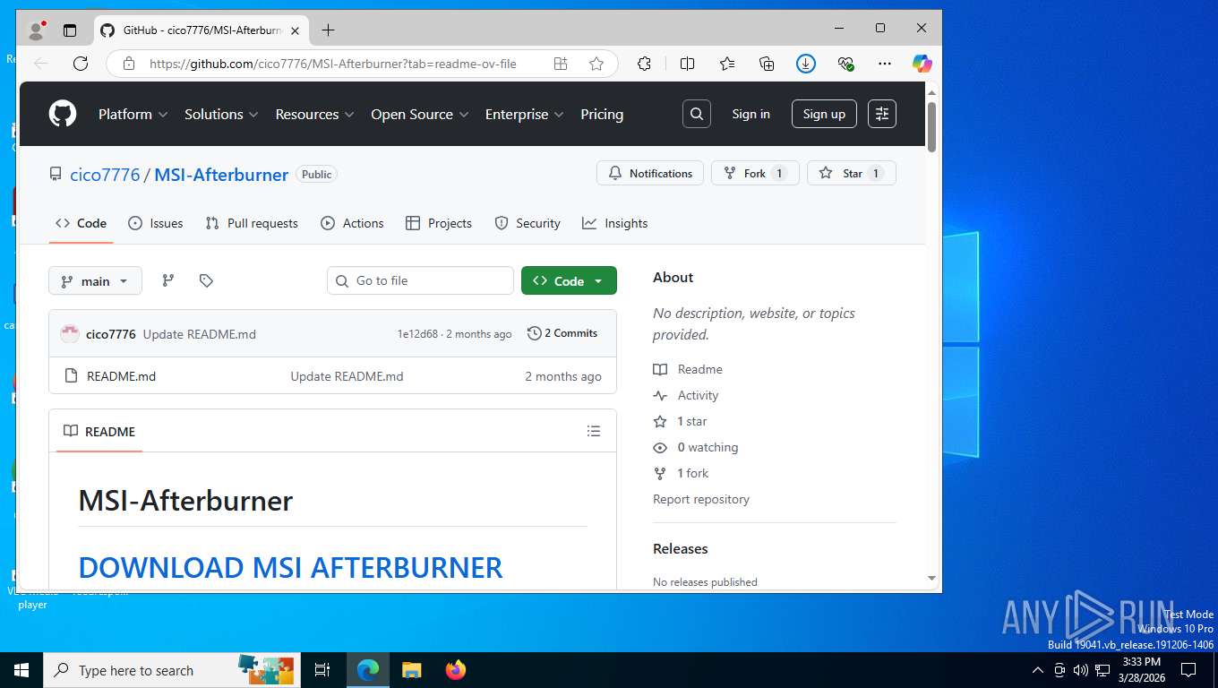Select the README tab header
Screen dimensions: 1218x688
(x=99, y=431)
